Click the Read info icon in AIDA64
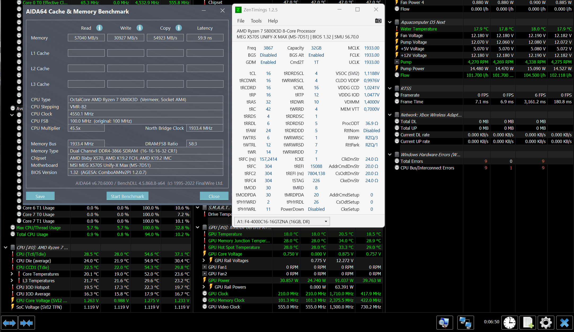 (99, 28)
